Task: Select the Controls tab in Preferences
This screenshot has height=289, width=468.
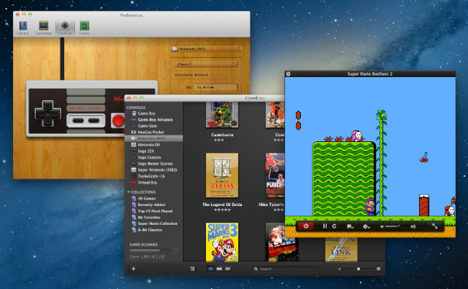Action: click(x=65, y=28)
